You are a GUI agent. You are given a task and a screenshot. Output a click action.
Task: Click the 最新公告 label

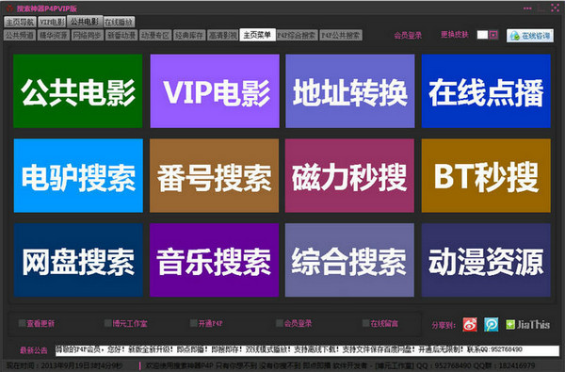pos(34,350)
